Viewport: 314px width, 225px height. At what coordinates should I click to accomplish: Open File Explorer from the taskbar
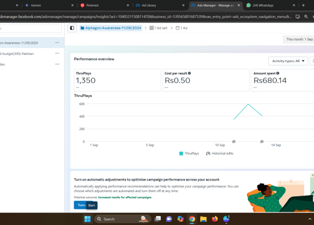(204, 219)
